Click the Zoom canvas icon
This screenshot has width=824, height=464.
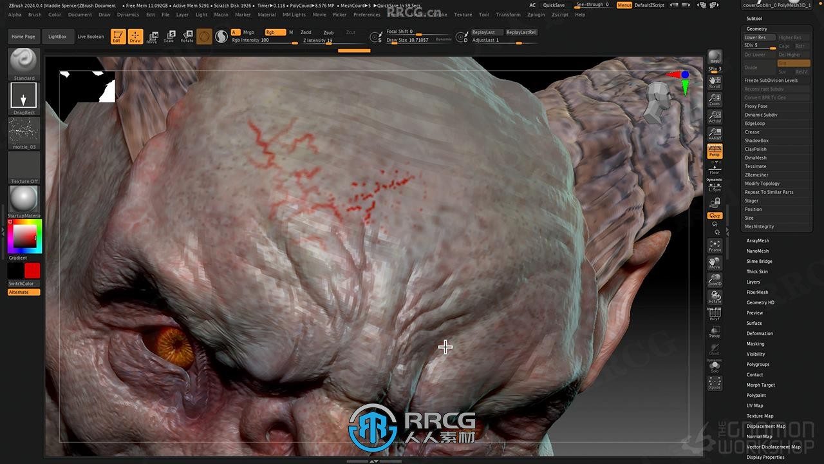[715, 99]
